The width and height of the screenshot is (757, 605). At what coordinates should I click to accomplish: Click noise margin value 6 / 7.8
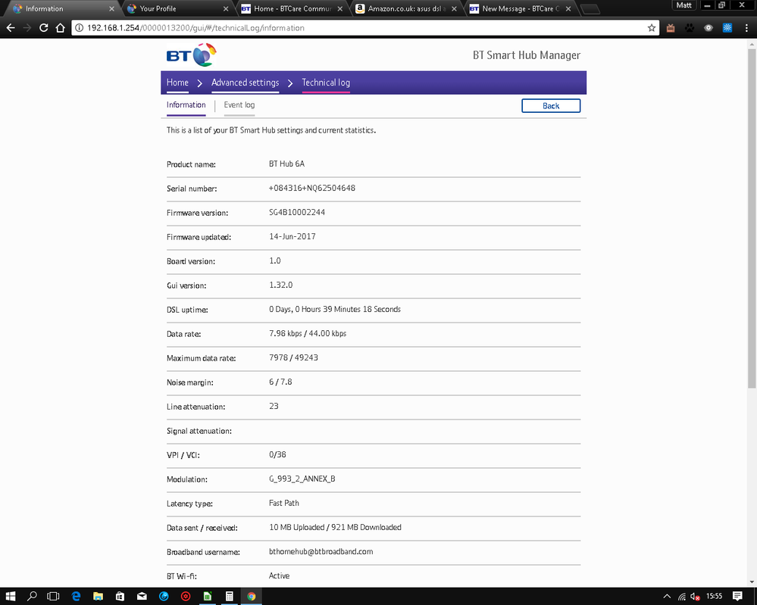[280, 382]
